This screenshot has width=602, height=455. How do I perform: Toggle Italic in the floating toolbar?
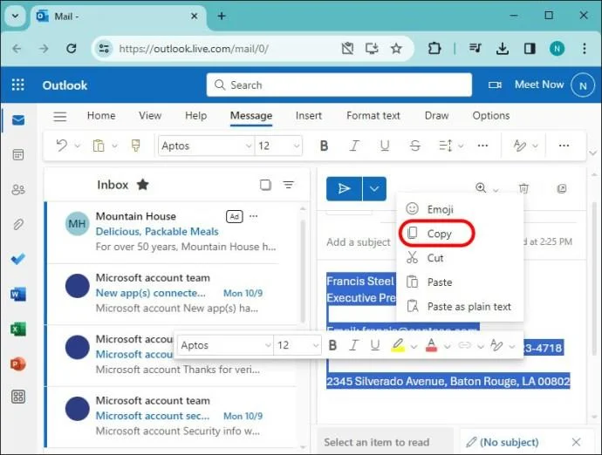353,345
